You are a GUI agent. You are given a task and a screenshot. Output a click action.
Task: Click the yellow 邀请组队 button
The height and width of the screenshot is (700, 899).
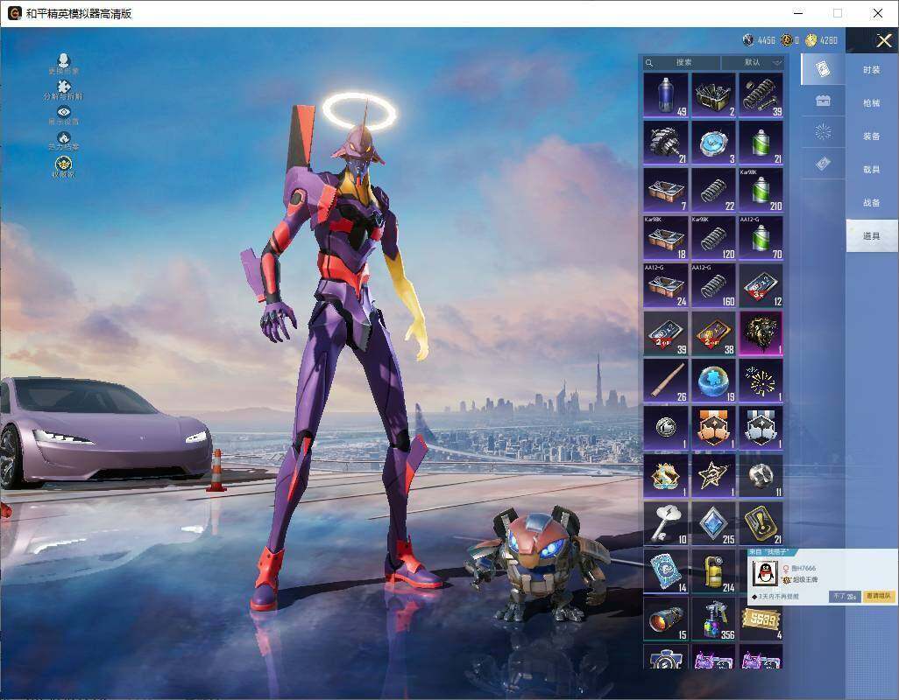point(879,597)
